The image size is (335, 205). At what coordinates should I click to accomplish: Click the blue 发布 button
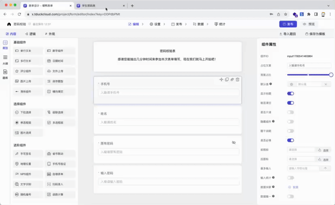[288, 24]
